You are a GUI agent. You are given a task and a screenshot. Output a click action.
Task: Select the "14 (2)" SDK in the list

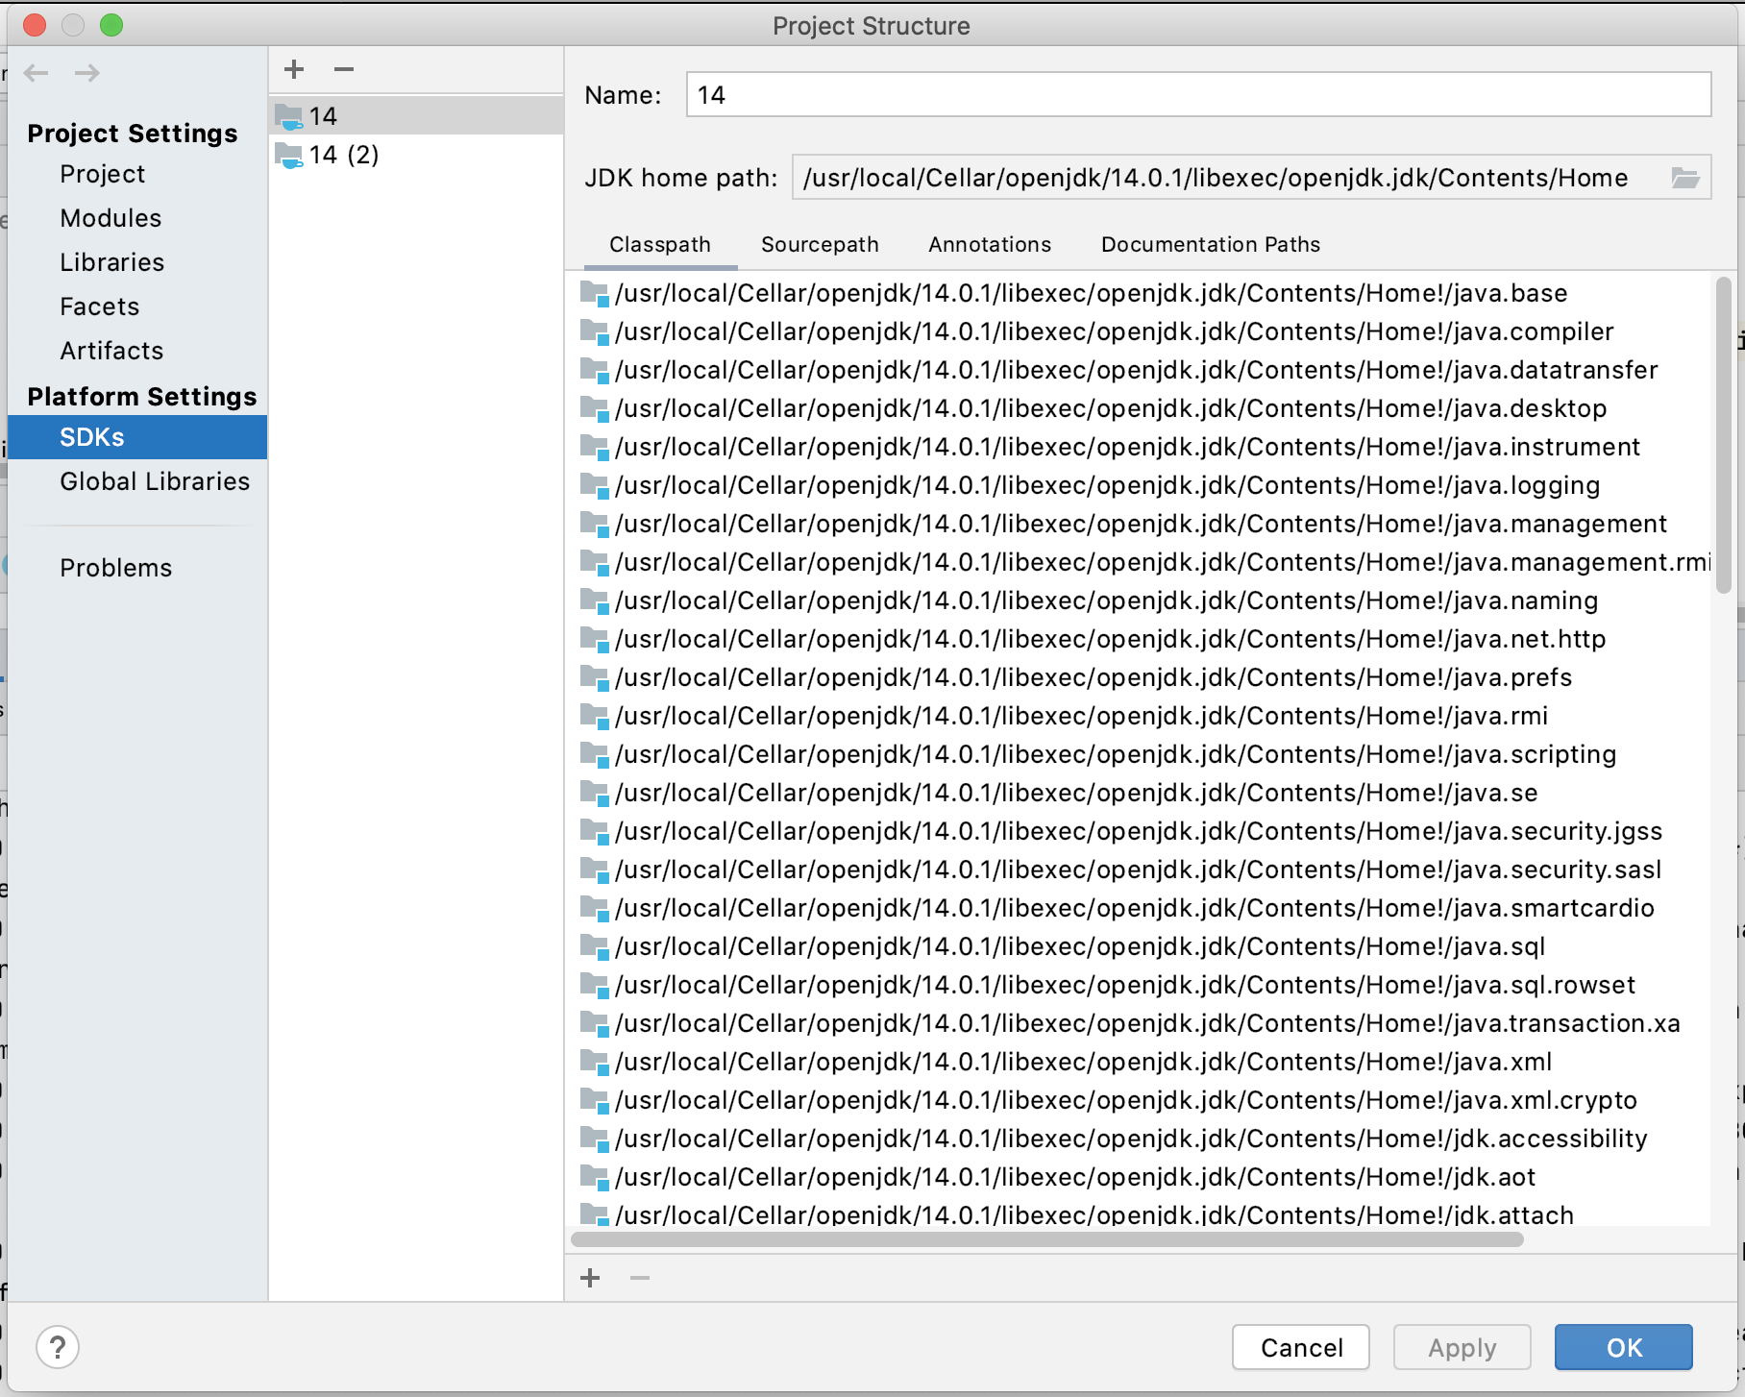pyautogui.click(x=343, y=155)
